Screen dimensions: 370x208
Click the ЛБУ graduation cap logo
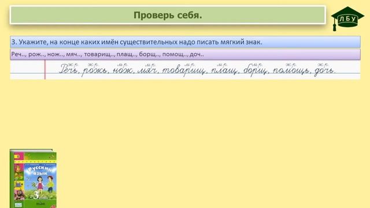coord(347,18)
